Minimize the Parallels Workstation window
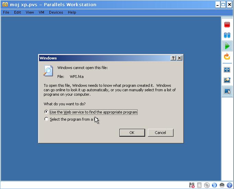 tap(218, 5)
